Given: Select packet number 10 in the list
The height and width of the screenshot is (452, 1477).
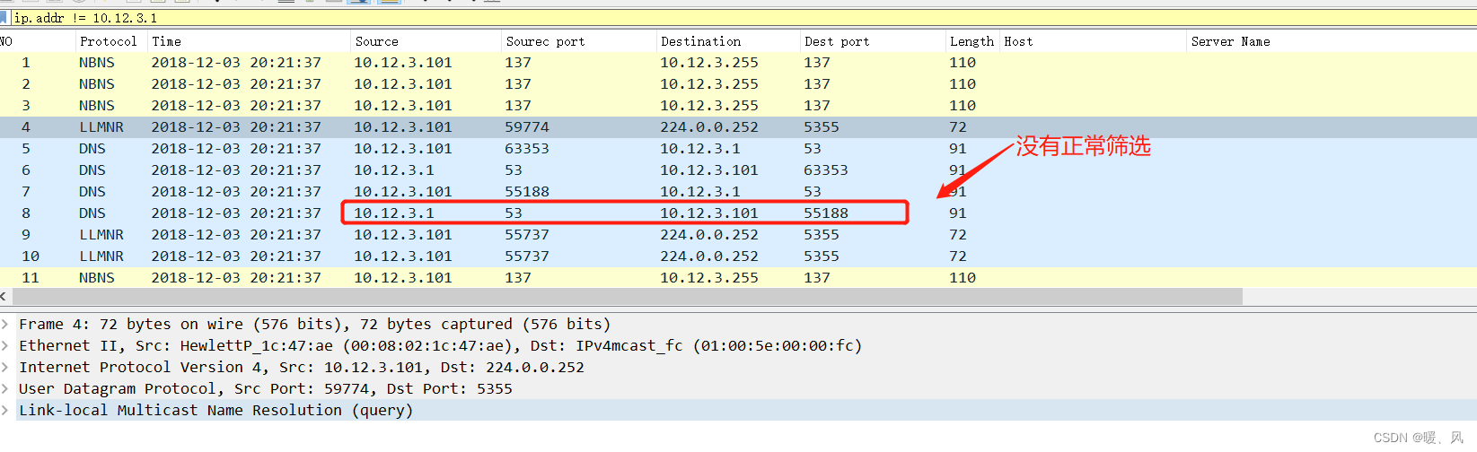Looking at the screenshot, I should tap(738, 256).
